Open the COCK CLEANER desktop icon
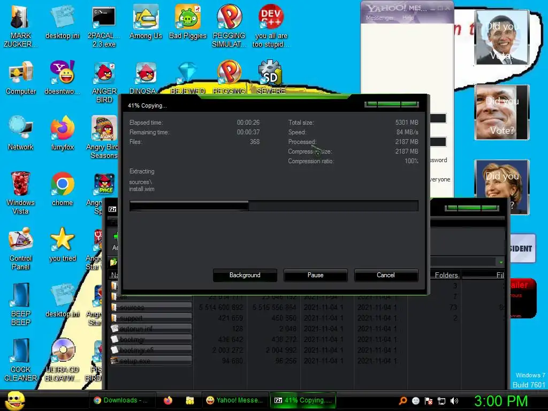Screen dimensions: 548x411 [x=21, y=360]
